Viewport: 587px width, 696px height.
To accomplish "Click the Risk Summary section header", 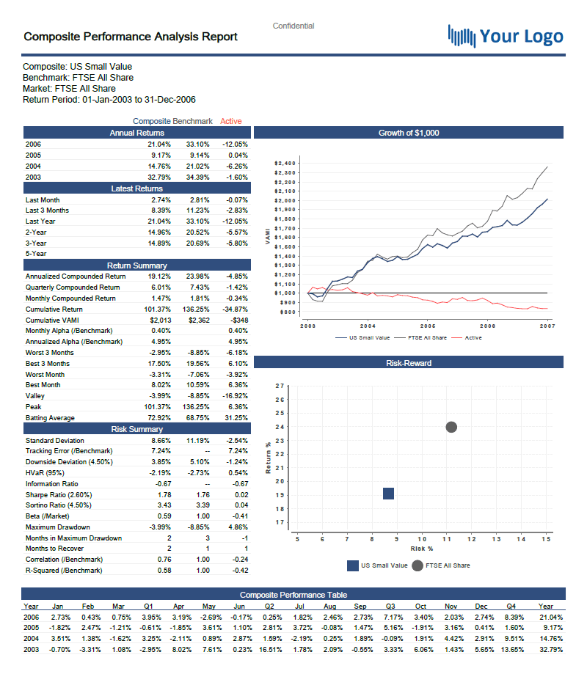I will coord(137,429).
